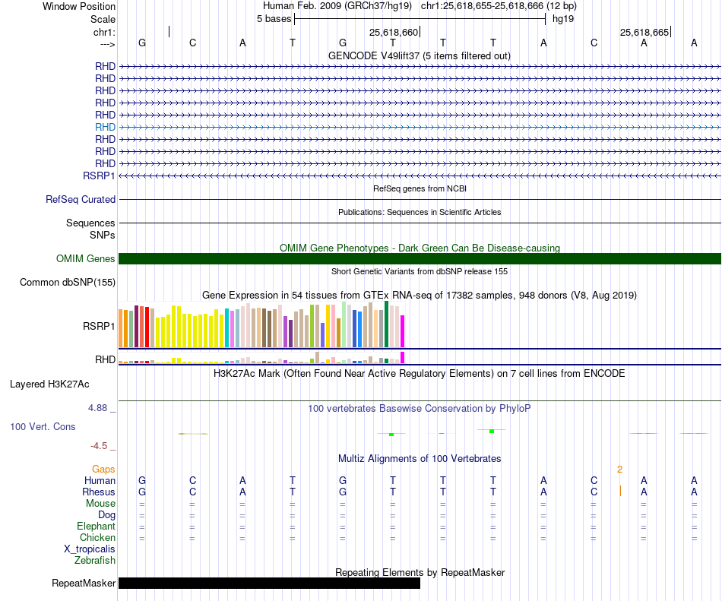Screen dimensions: 722x601
Task: Click the black RepeatMasker element bar
Action: pos(269,583)
